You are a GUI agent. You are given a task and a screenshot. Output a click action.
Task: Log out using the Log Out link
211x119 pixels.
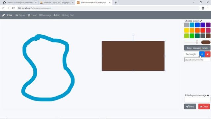[68, 15]
